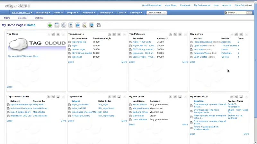This screenshot has width=257, height=144.
Task: Hide the Top Trouble Tickets widget
Action: (58, 97)
